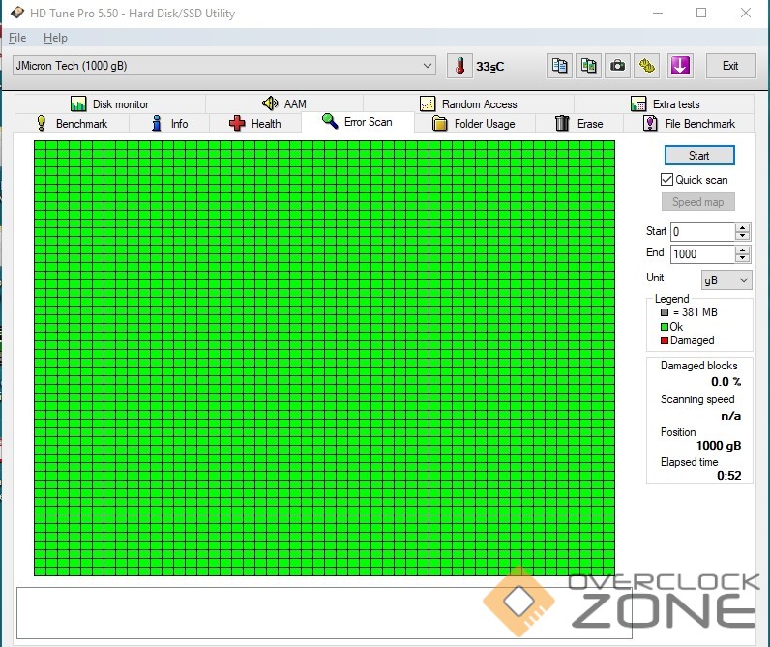Open the Extra tests tab
Viewport: 770px width, 647px height.
click(x=665, y=104)
